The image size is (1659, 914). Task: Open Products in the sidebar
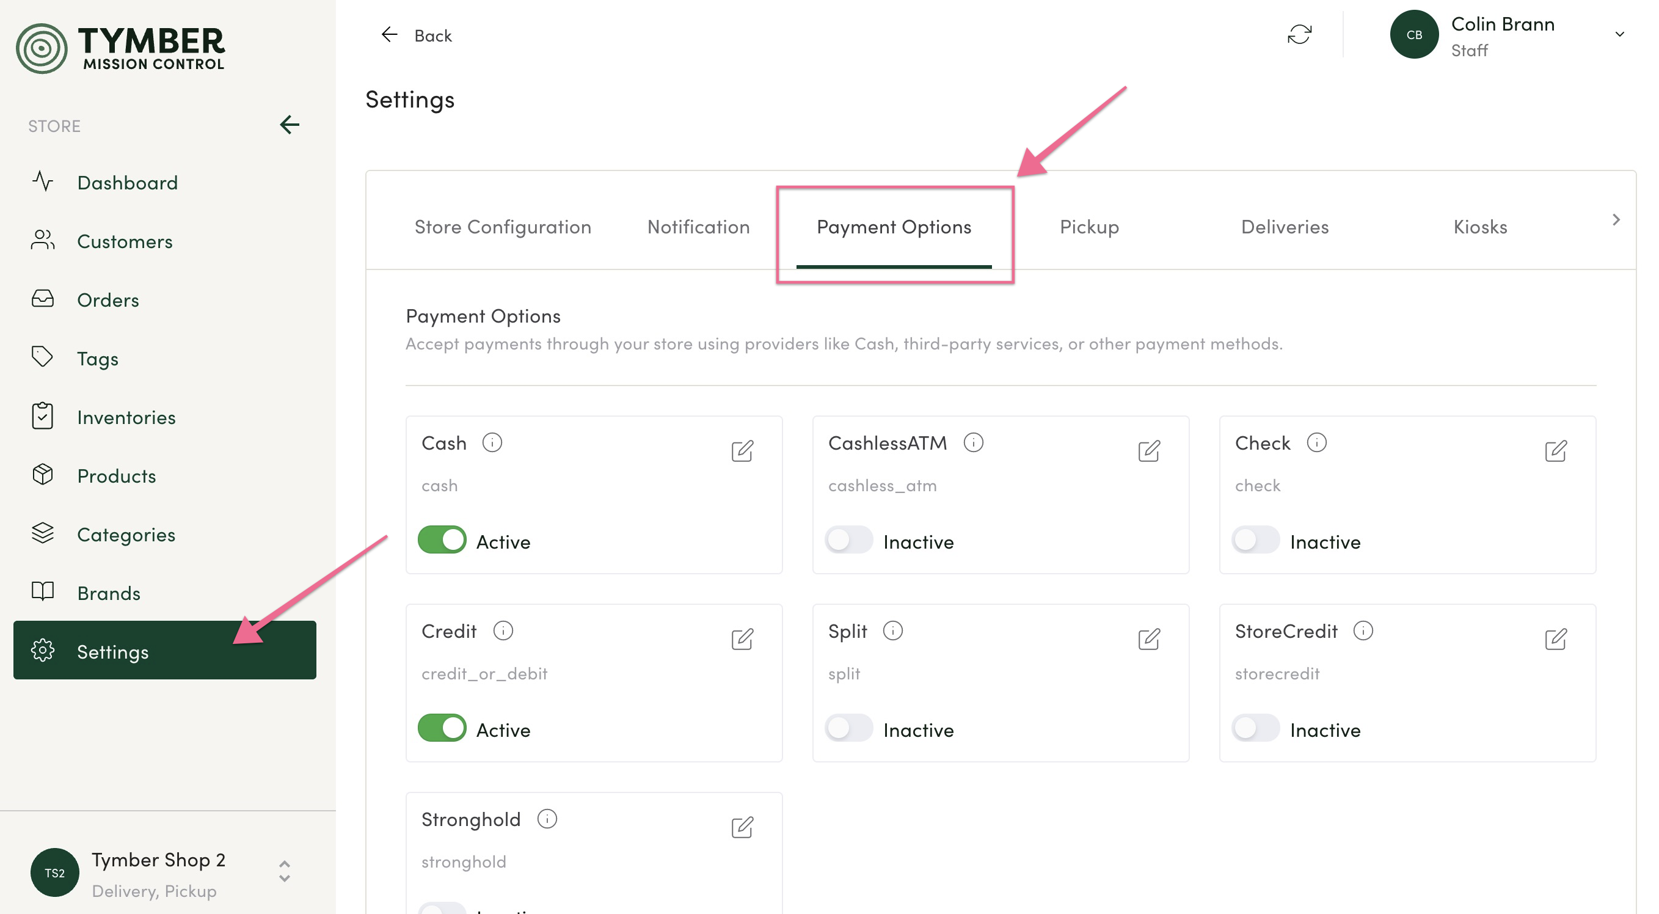[116, 476]
